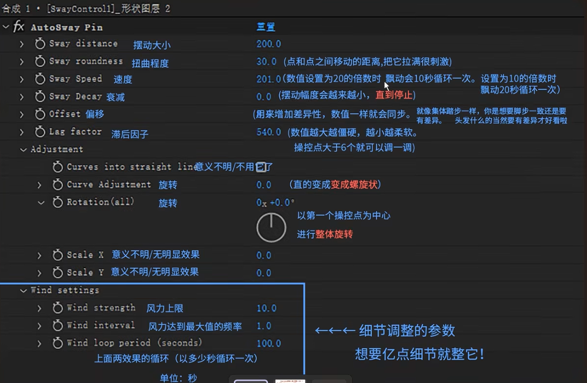Click the Rotation(all) stopwatch icon
587x383 pixels.
coord(58,202)
